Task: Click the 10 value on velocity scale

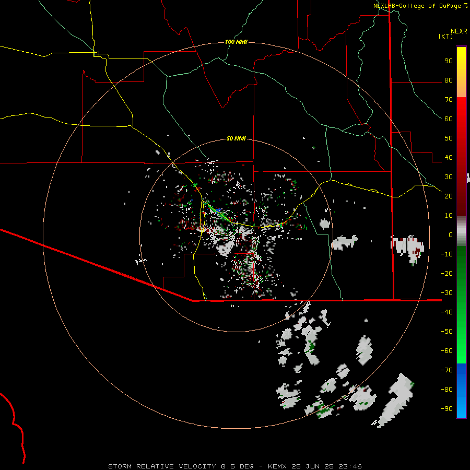Action: click(449, 216)
